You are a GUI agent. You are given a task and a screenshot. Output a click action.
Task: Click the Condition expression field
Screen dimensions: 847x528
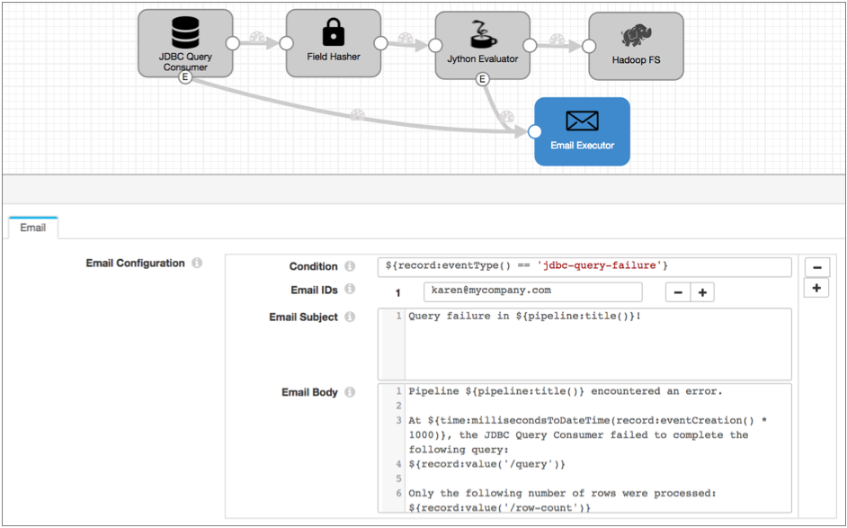pos(584,266)
